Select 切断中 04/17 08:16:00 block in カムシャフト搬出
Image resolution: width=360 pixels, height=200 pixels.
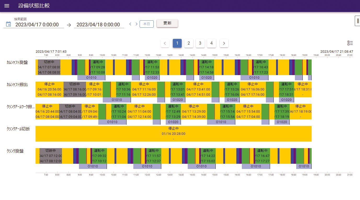[x=75, y=89]
